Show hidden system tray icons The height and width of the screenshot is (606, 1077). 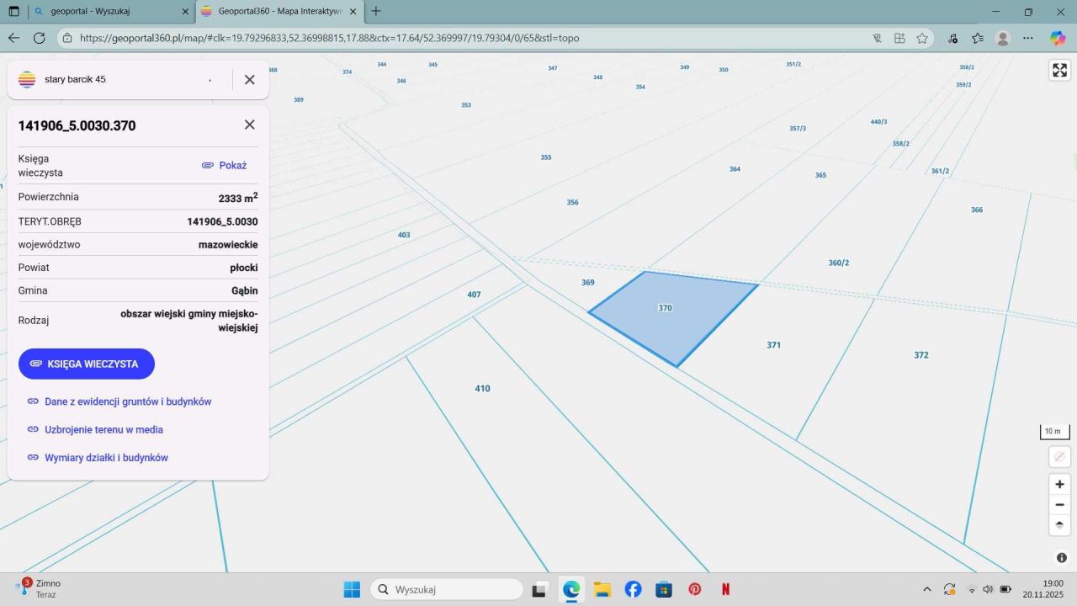click(x=927, y=589)
